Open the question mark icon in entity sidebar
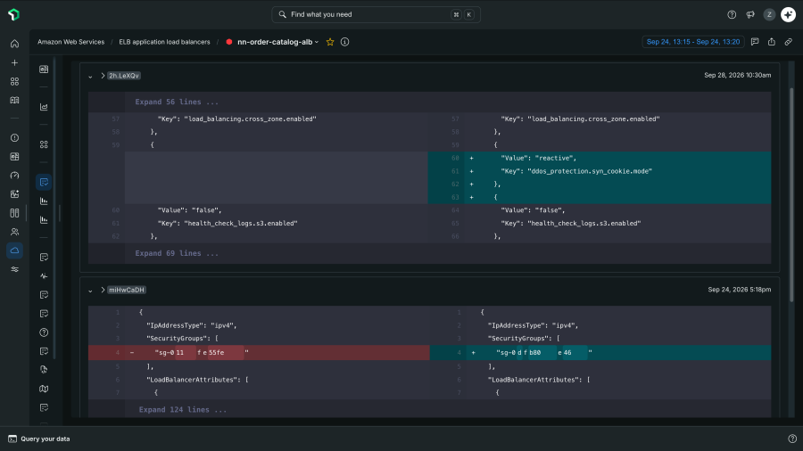803x451 pixels. click(44, 332)
